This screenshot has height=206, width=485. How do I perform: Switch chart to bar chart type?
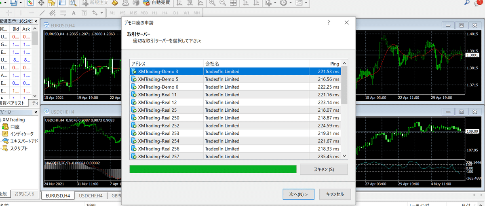point(179,3)
